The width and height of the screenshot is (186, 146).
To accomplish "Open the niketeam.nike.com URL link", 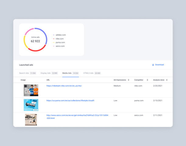I will click(x=64, y=86).
